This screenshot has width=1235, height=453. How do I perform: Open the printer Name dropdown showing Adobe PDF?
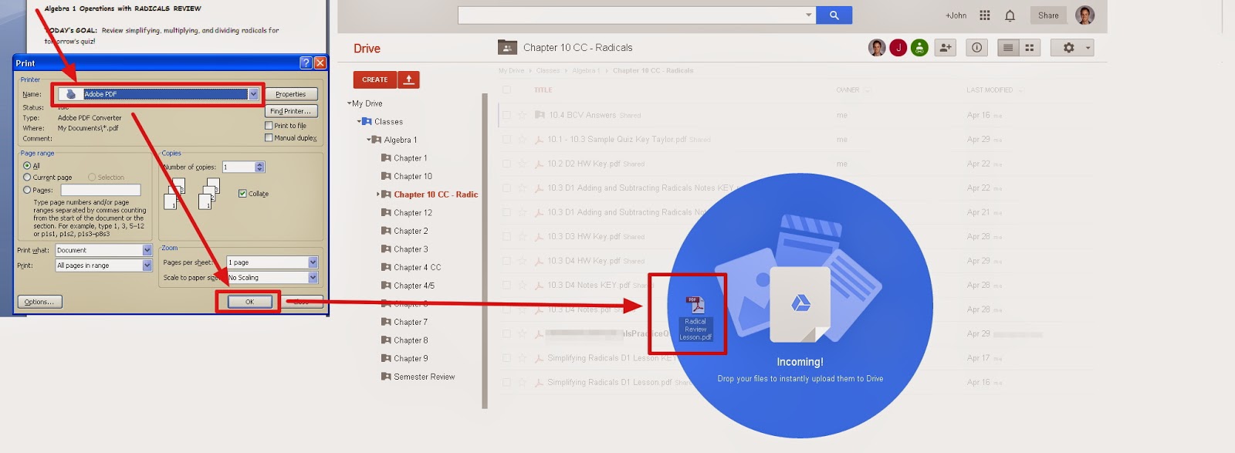point(253,94)
